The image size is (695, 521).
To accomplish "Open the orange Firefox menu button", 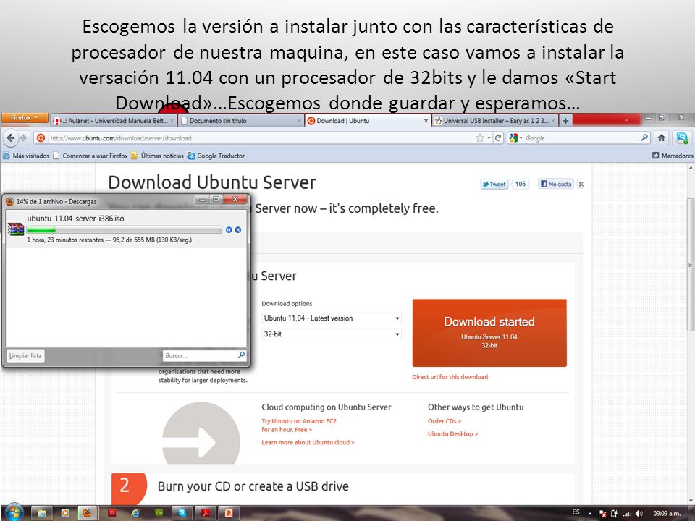I will click(25, 118).
